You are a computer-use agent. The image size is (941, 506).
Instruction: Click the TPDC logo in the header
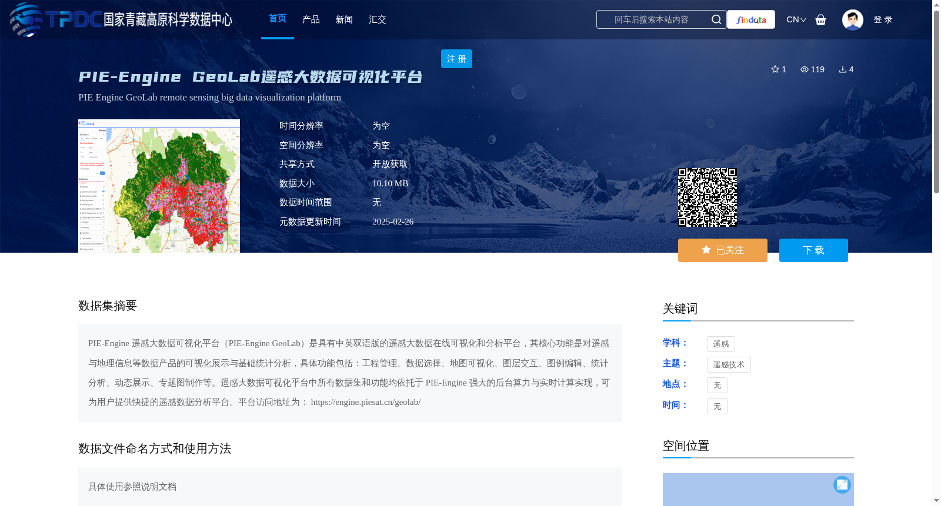click(121, 19)
